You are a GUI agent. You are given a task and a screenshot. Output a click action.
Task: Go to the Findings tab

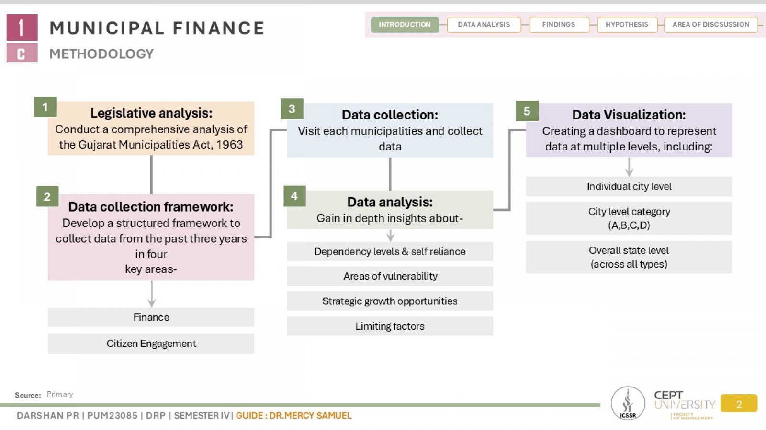coord(558,24)
